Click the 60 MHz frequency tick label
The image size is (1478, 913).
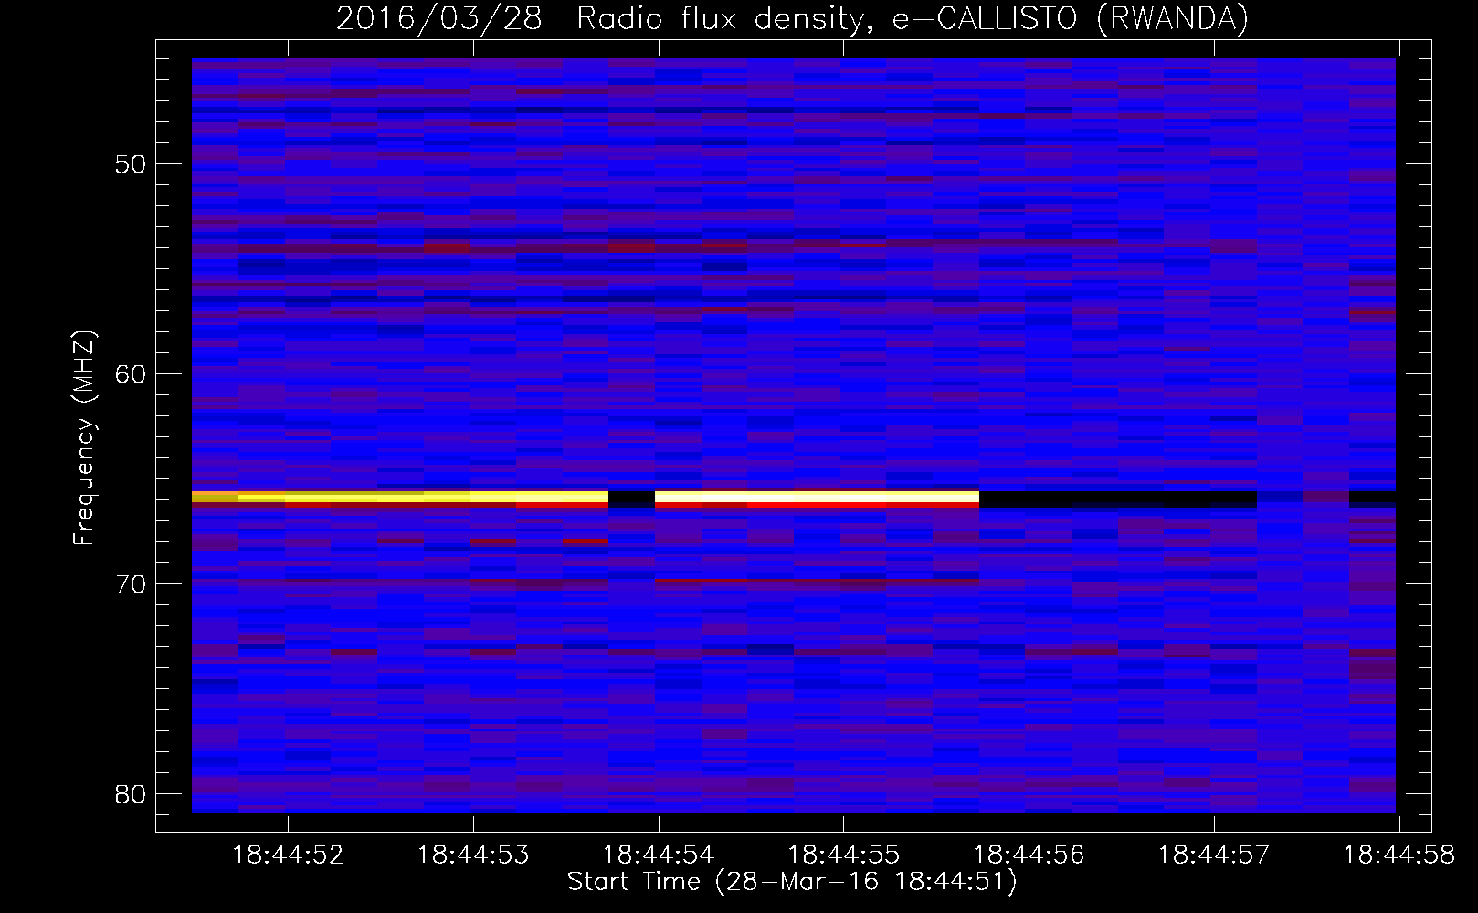point(130,374)
